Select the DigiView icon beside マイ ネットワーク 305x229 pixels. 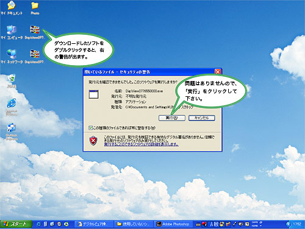[35, 56]
